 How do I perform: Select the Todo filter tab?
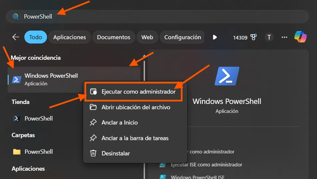pyautogui.click(x=36, y=37)
